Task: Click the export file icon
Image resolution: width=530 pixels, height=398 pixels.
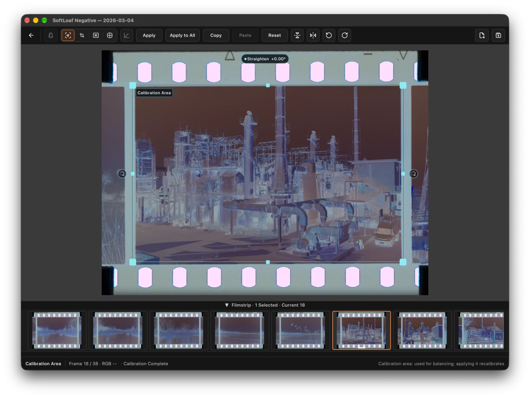Action: (x=482, y=35)
